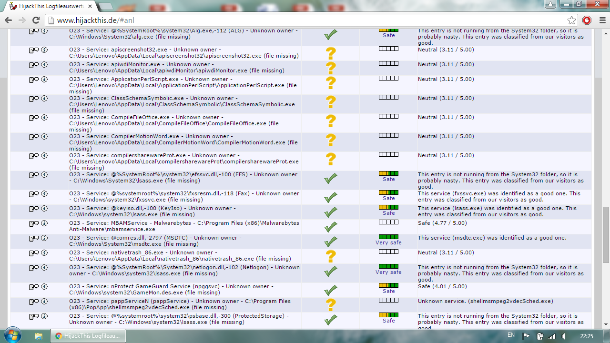Show info for CompileFileOffice.exe service entry
610x343 pixels.
point(44,118)
